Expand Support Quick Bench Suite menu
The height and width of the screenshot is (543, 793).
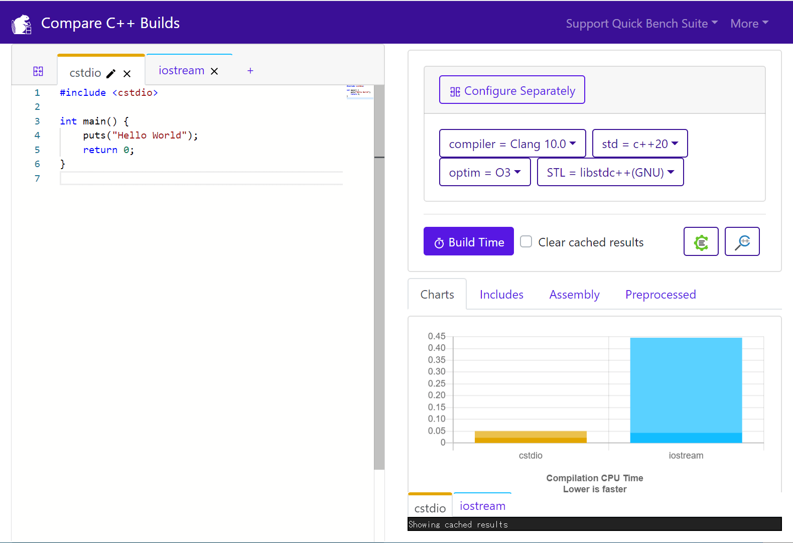642,24
